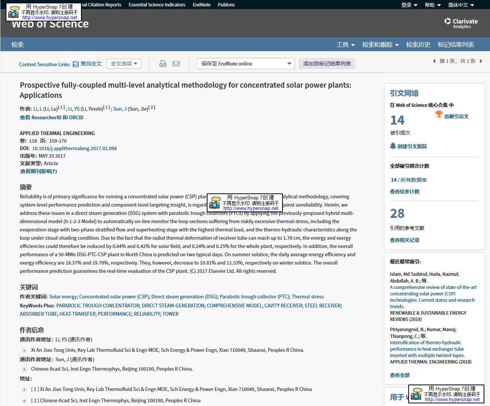
Task: Expand Chinese Acad Sci corresponding address
Action: pyautogui.click(x=24, y=369)
